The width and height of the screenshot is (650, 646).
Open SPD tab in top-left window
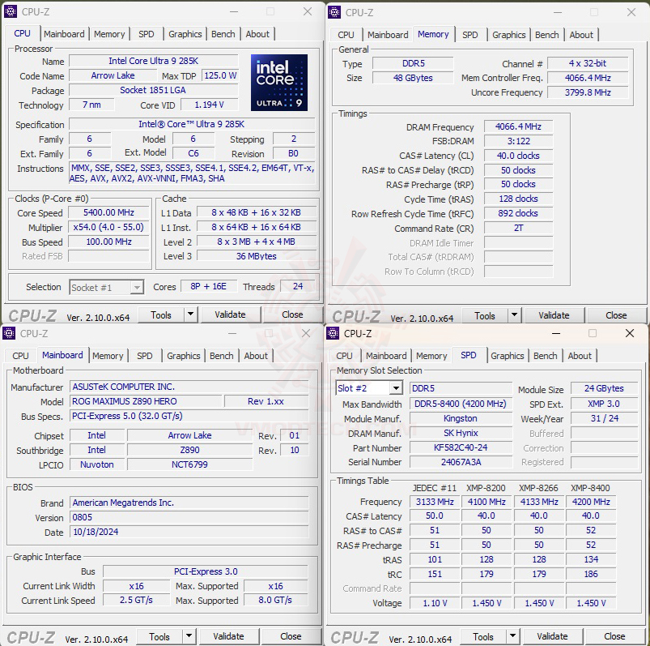click(146, 34)
